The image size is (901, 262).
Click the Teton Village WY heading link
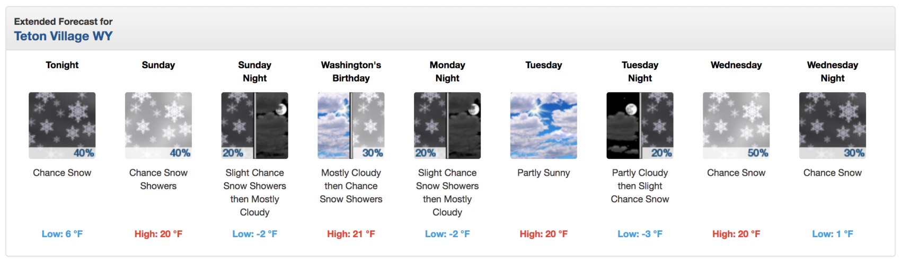(63, 36)
